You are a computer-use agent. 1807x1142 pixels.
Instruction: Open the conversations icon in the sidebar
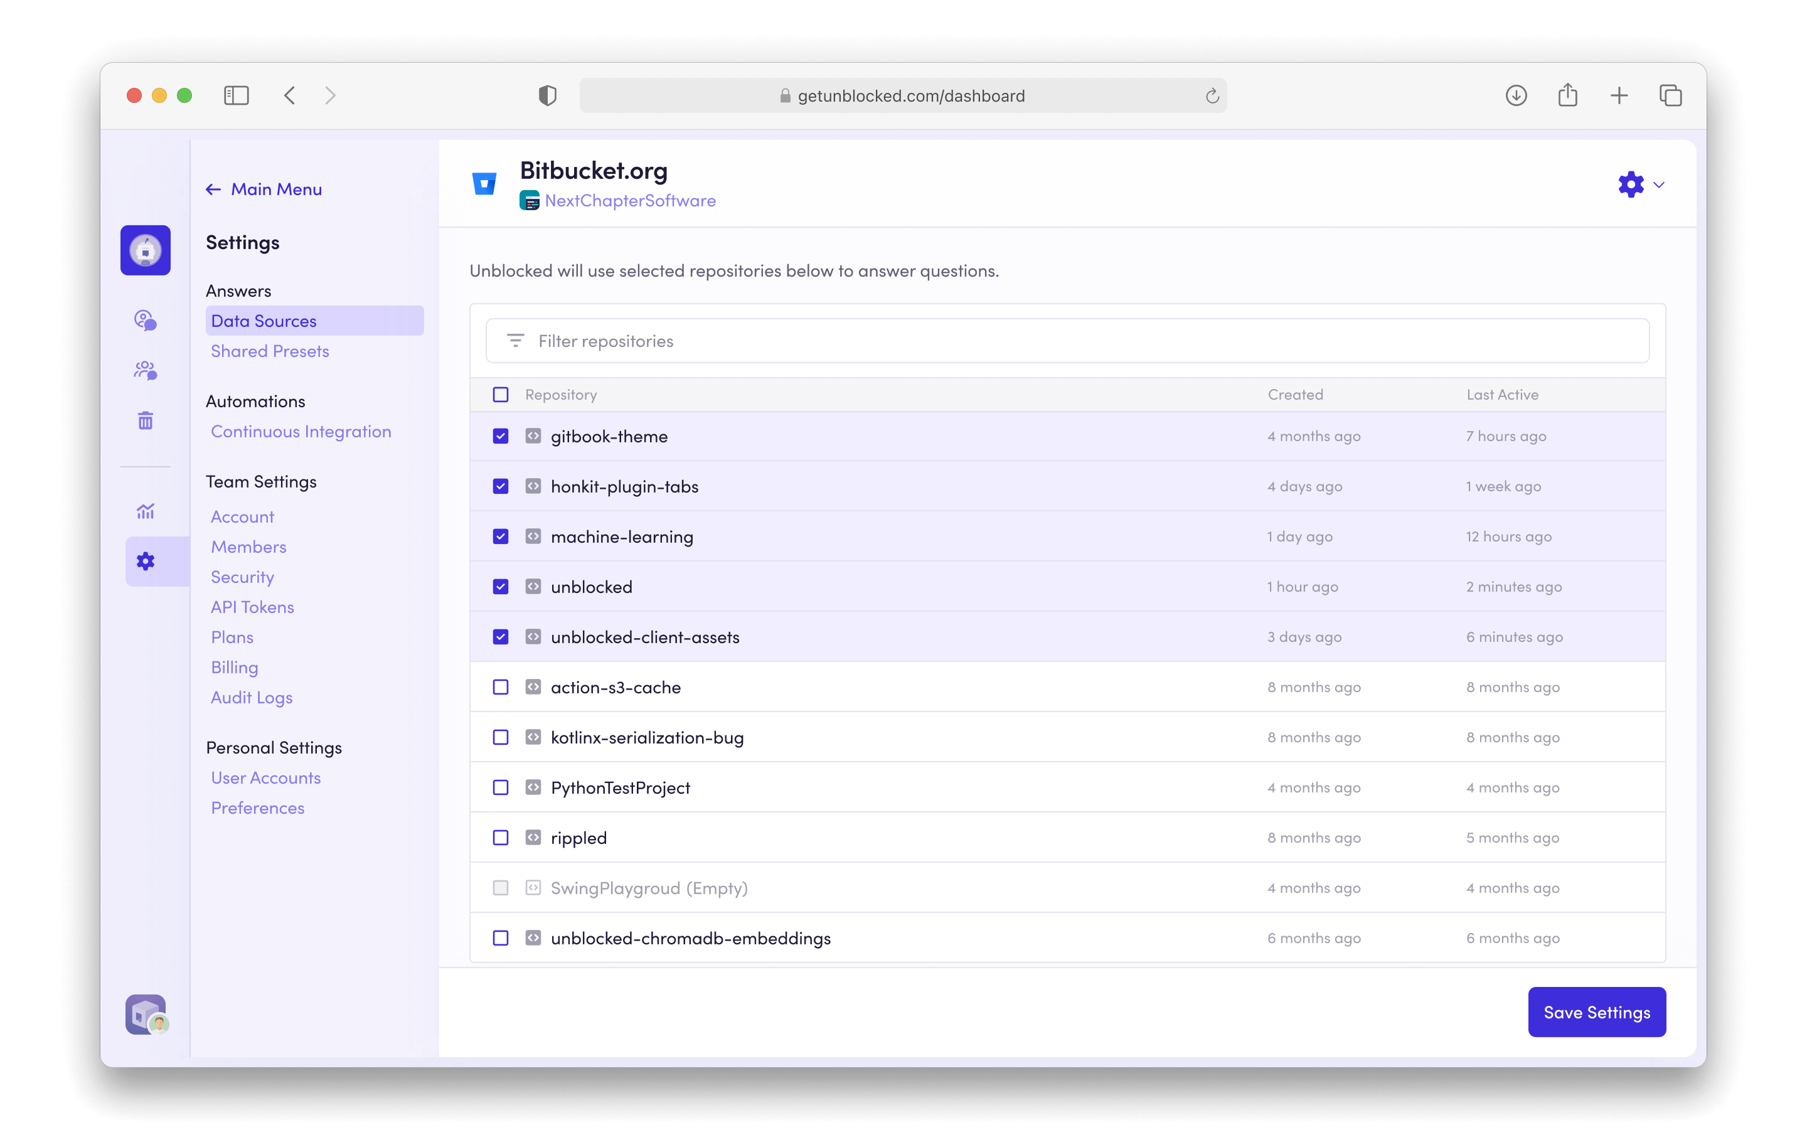click(x=145, y=321)
